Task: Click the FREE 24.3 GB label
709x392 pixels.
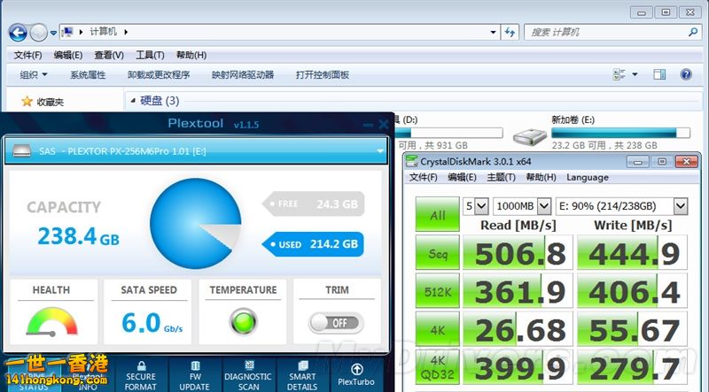Action: (x=314, y=204)
